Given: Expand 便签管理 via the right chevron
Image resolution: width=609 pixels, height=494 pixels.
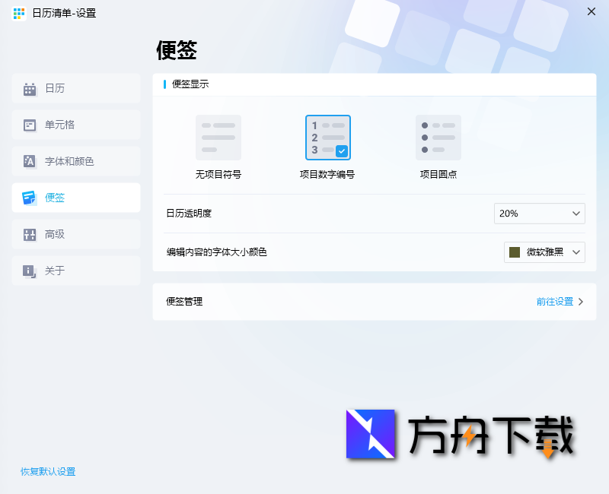Looking at the screenshot, I should [580, 301].
